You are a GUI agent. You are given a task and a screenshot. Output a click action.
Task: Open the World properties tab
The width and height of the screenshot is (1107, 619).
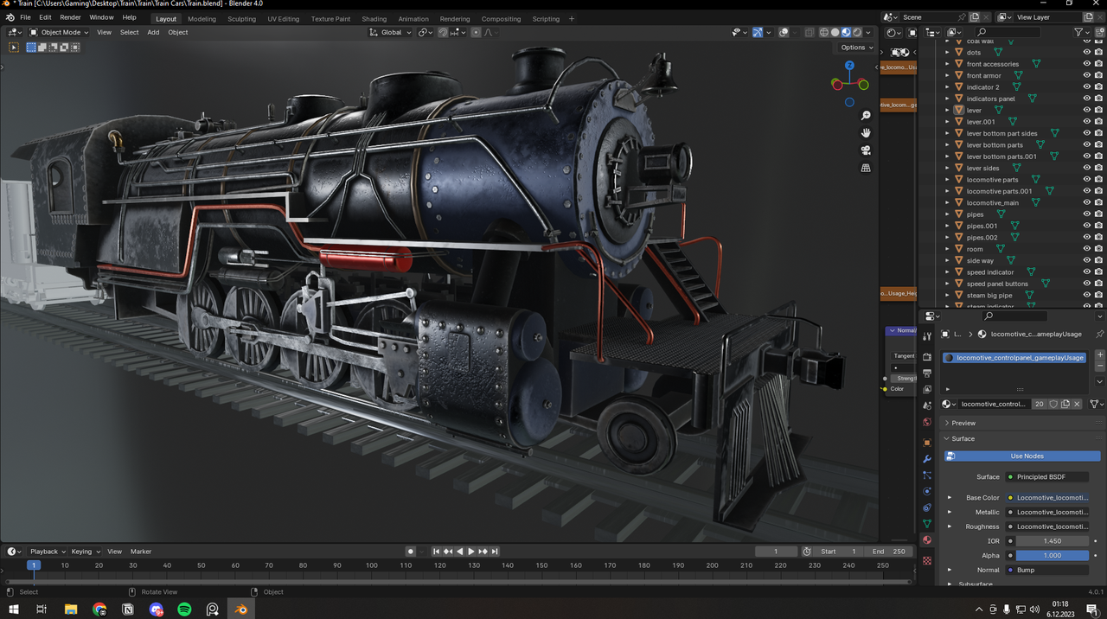click(x=927, y=422)
